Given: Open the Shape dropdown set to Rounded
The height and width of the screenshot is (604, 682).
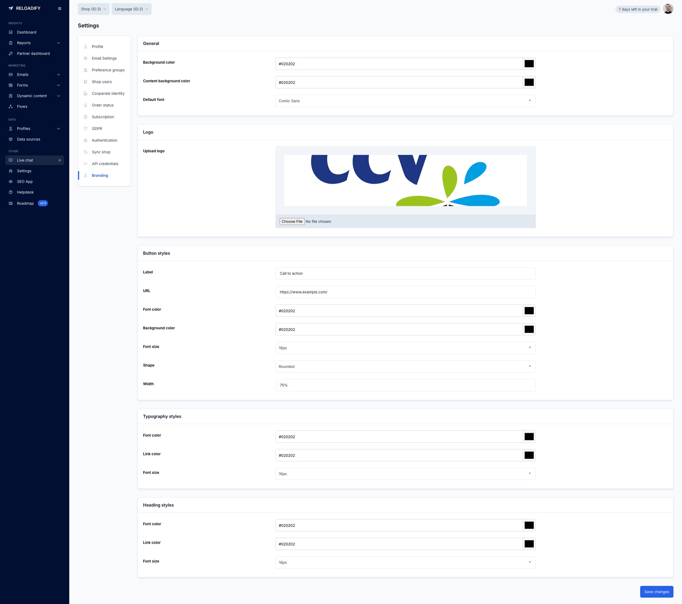Looking at the screenshot, I should point(405,366).
